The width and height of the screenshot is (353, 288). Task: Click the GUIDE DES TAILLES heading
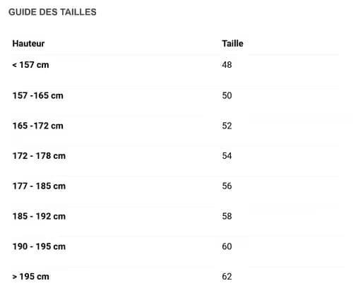[x=52, y=12]
